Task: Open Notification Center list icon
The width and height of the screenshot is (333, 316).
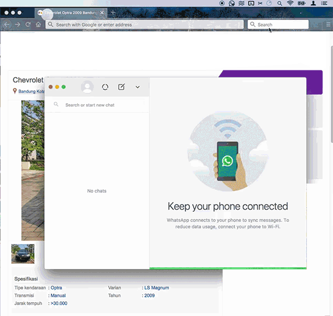Action: [x=324, y=3]
